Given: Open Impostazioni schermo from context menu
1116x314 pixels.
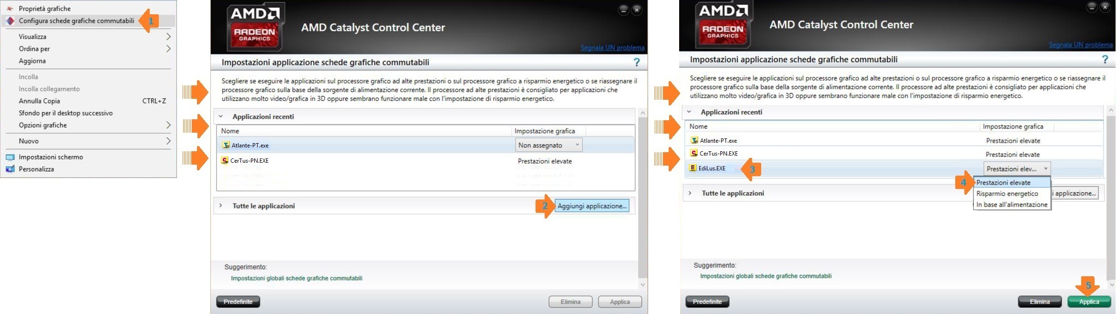Looking at the screenshot, I should click(88, 157).
